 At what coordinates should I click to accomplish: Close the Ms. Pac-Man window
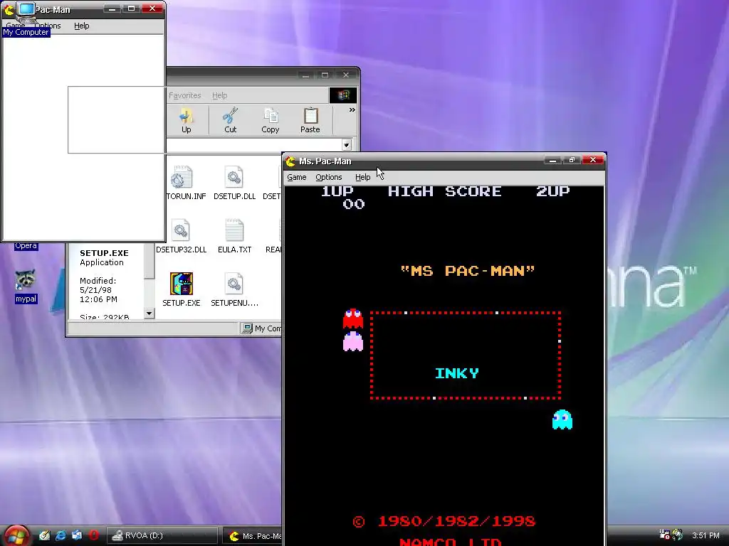point(593,160)
